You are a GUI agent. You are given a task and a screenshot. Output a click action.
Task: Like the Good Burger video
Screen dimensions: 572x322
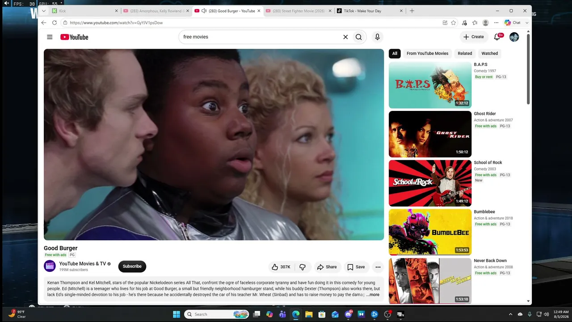pos(281,267)
